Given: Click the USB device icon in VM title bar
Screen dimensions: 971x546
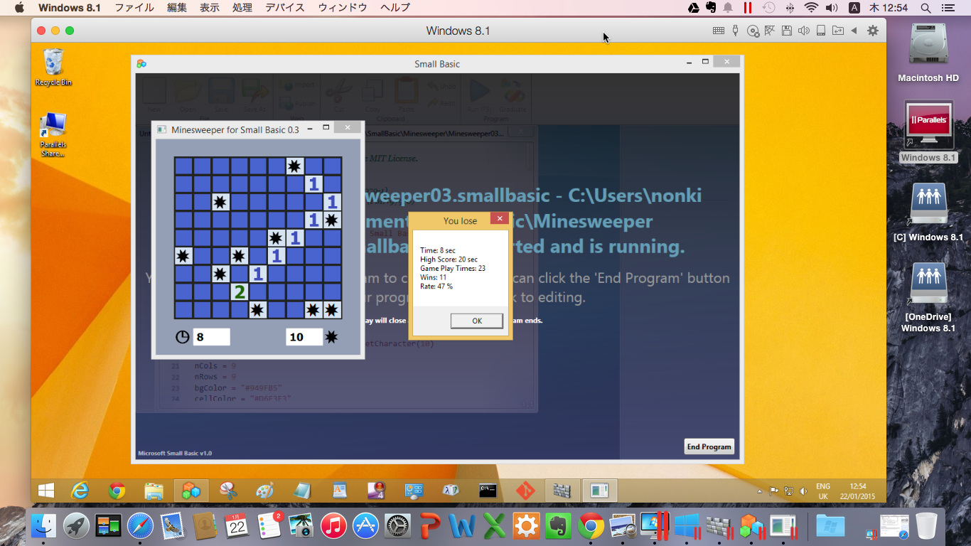Looking at the screenshot, I should [736, 31].
